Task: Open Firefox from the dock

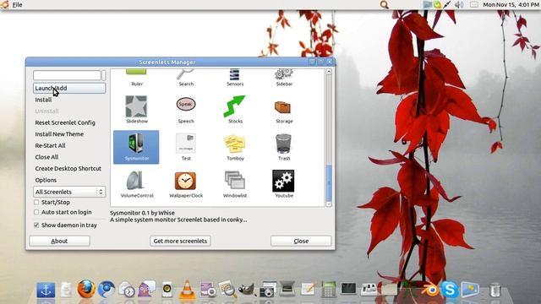Action: pos(86,289)
